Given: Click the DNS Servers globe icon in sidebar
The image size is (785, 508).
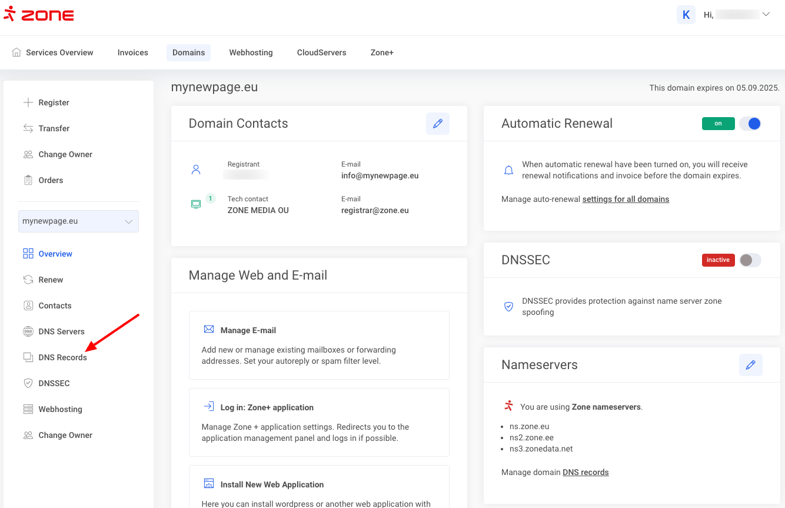Looking at the screenshot, I should (28, 331).
